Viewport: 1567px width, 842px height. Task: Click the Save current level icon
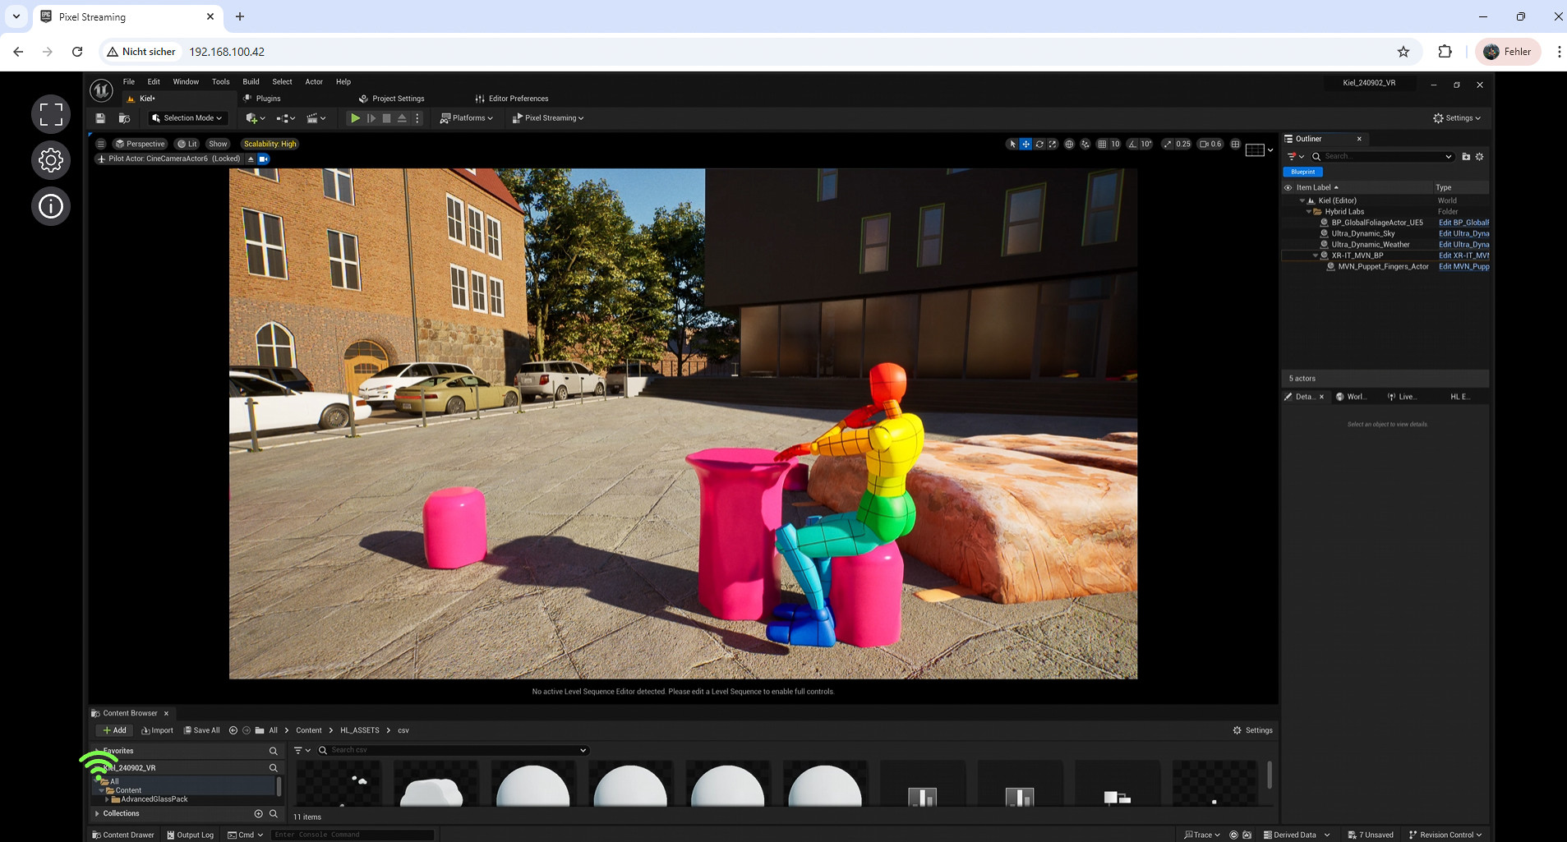100,118
